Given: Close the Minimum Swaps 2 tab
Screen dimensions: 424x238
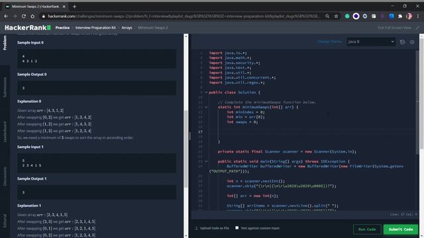Looking at the screenshot, I should point(64,7).
